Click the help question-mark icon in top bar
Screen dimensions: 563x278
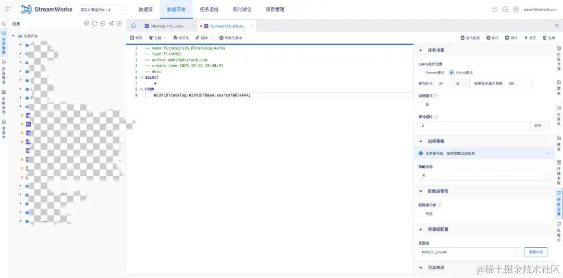pyautogui.click(x=495, y=10)
